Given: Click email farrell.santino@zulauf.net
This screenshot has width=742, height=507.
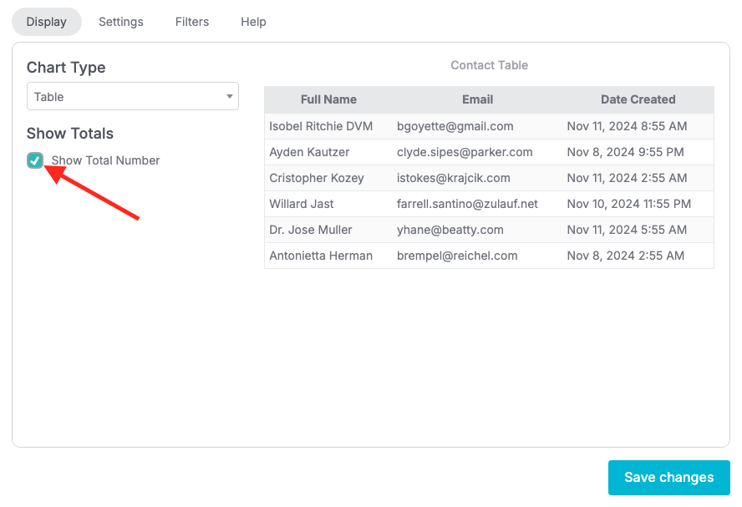Looking at the screenshot, I should tap(467, 204).
